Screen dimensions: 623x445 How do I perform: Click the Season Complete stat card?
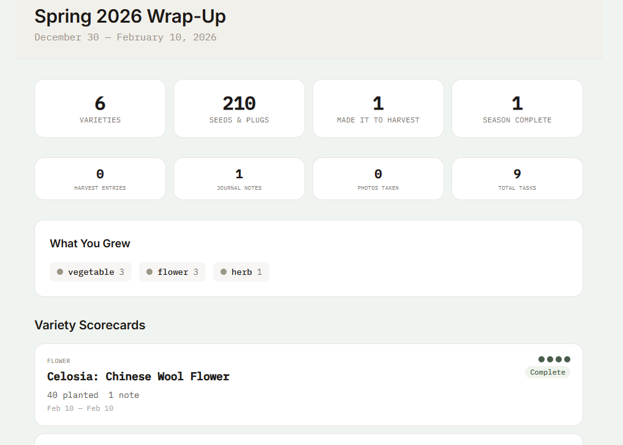pos(517,108)
